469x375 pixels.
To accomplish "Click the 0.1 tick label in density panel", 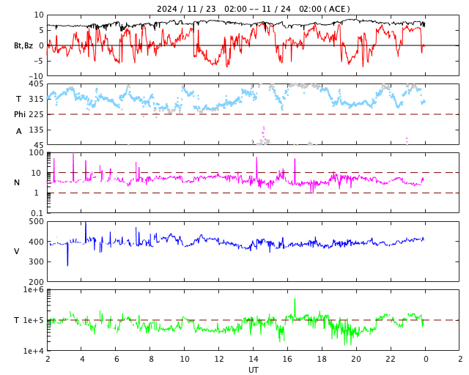I will [37, 213].
